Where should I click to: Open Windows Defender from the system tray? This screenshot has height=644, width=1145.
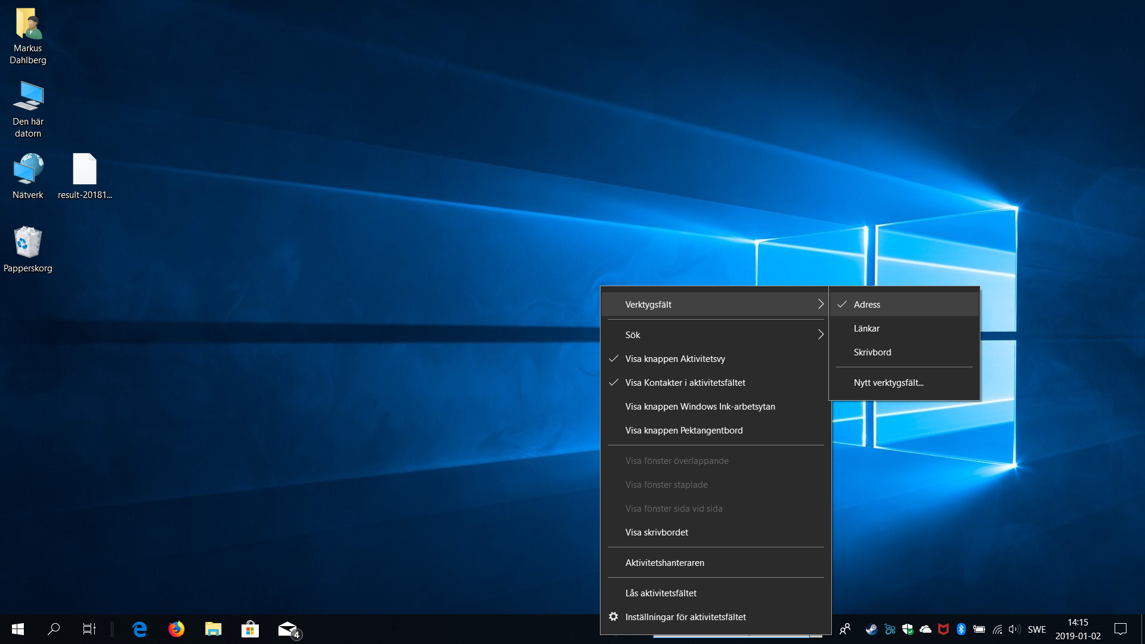tap(908, 629)
